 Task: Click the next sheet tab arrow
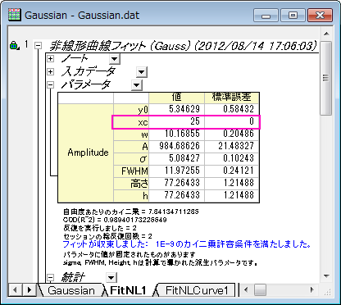pyautogui.click(x=29, y=290)
